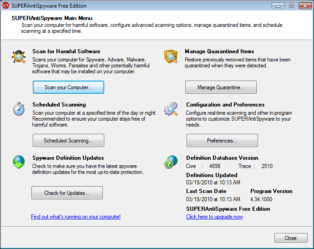Open the Scheduled Scanning settings
Image resolution: width=314 pixels, height=249 pixels.
click(68, 141)
